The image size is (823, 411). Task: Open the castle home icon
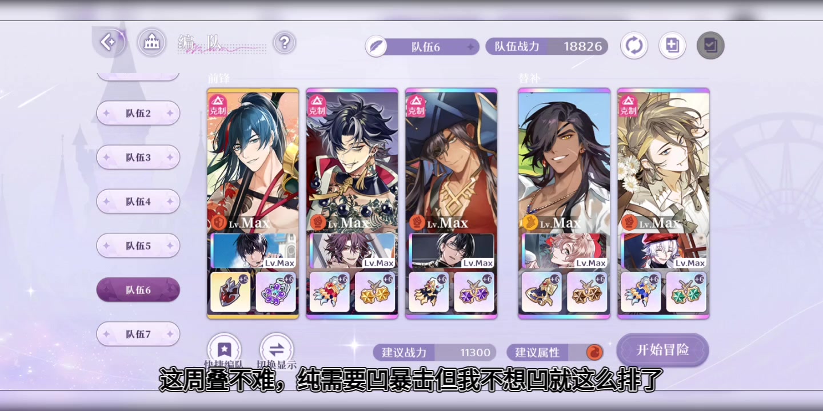pyautogui.click(x=151, y=43)
